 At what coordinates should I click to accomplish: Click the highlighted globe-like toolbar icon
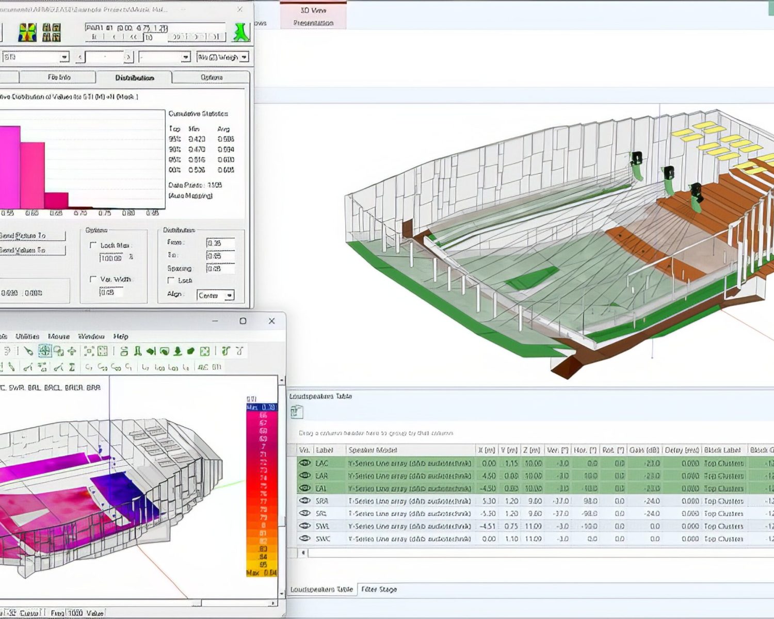[x=45, y=351]
